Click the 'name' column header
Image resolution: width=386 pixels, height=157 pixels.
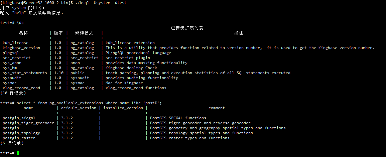pyautogui.click(x=28, y=108)
